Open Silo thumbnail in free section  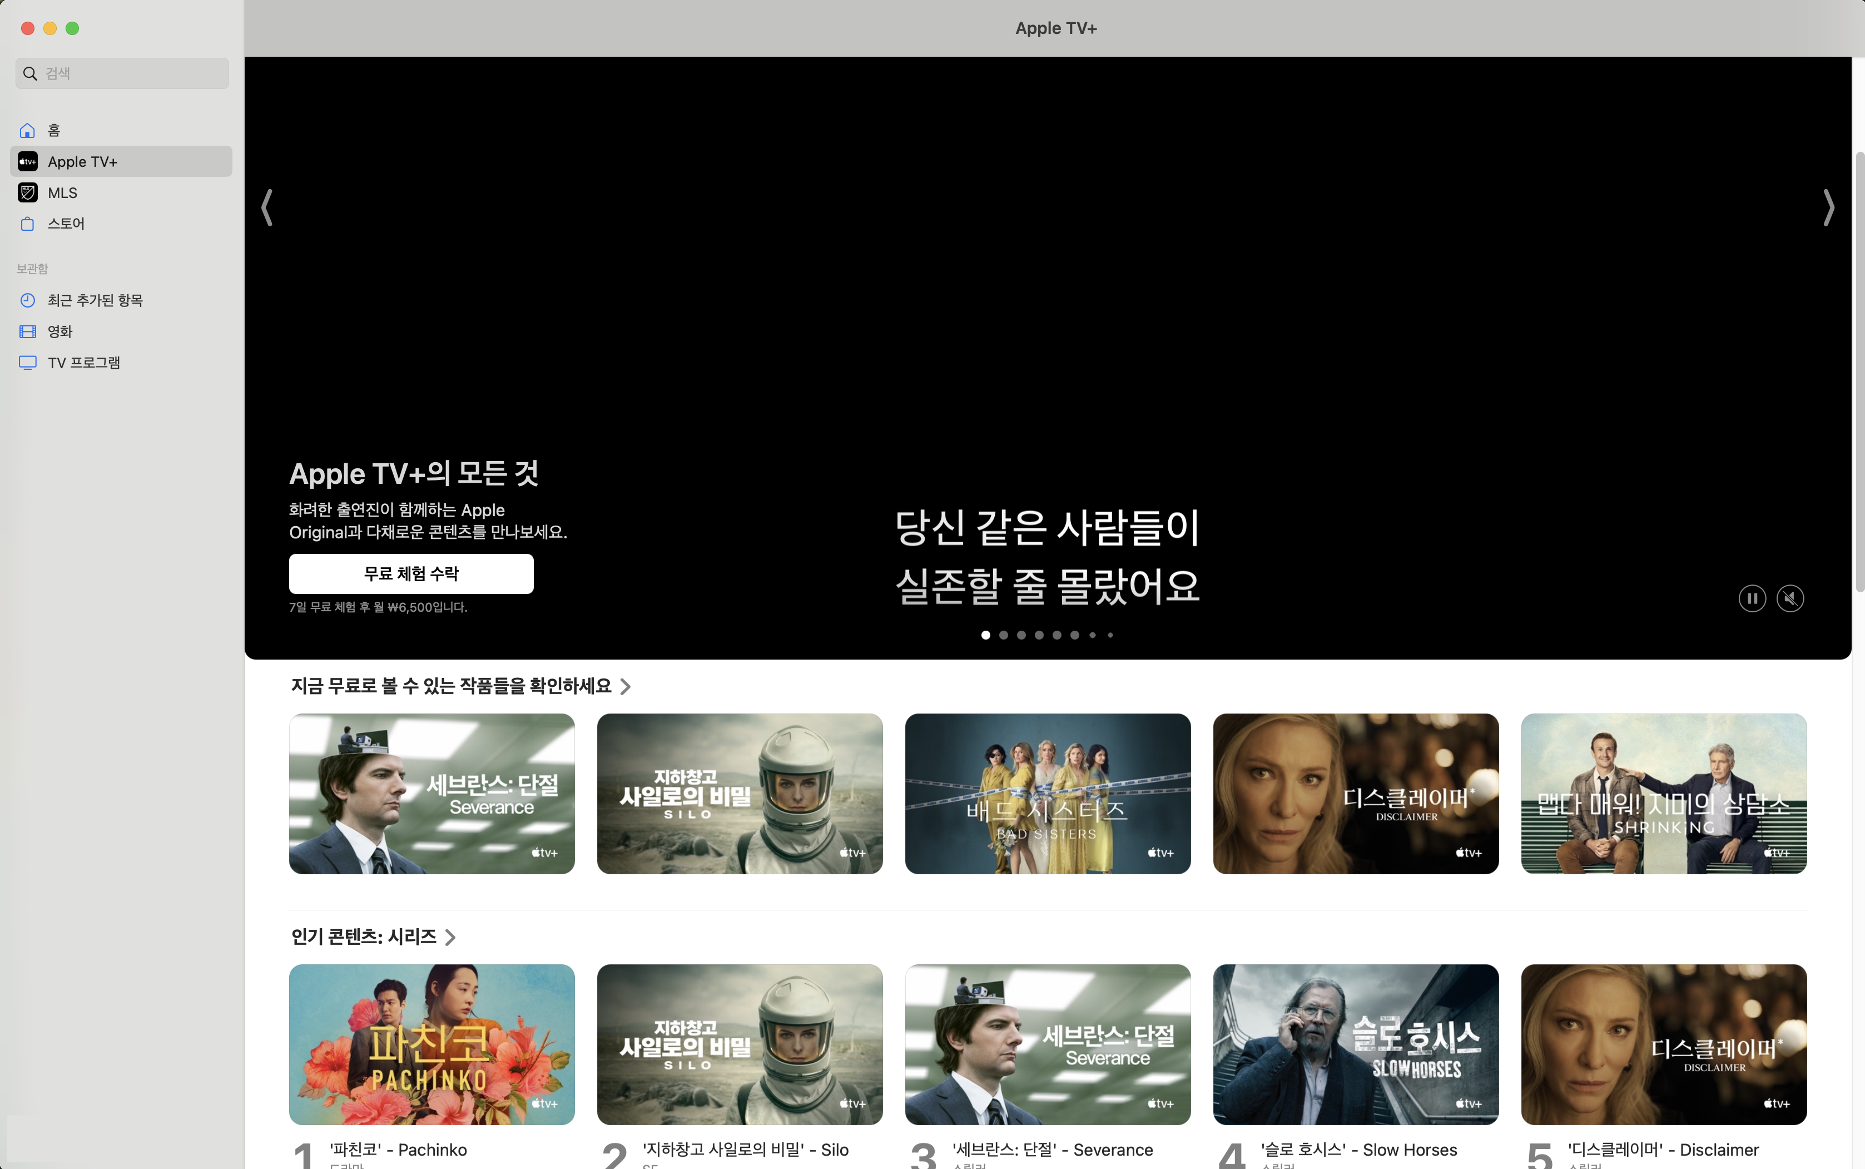pos(740,794)
